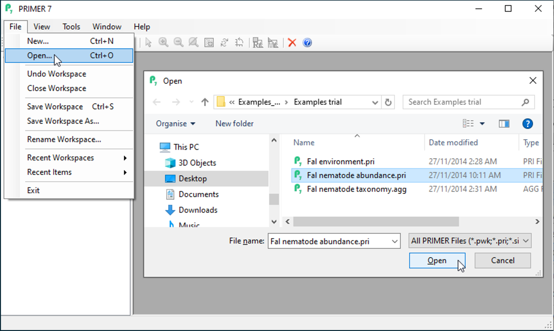Expand the address bar path dropdown

click(375, 102)
